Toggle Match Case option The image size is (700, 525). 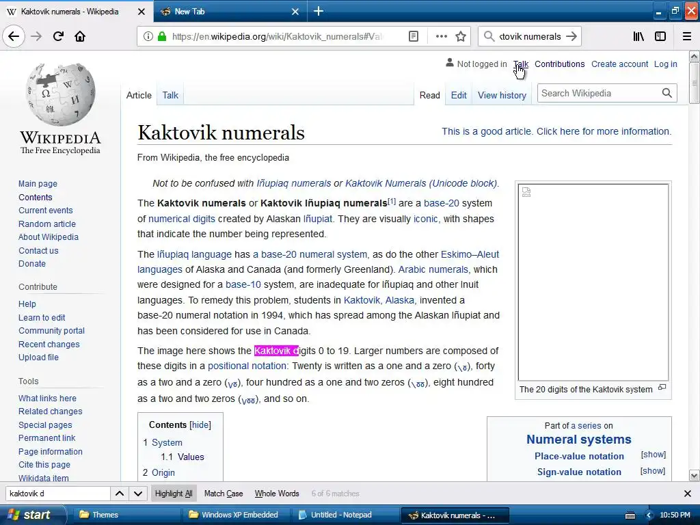point(224,494)
